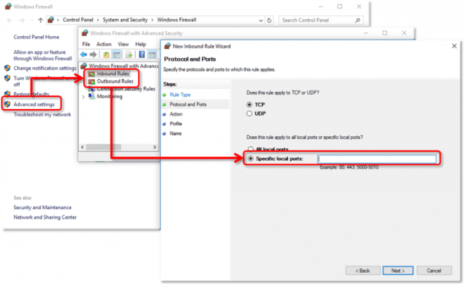This screenshot has width=469, height=284.
Task: Click the tree pane horizontal scrollbar thumb
Action: [x=104, y=147]
